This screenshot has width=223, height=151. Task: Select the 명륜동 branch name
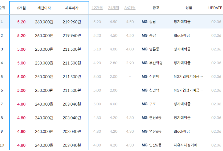[x=154, y=49]
